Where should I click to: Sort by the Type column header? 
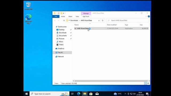tap(132, 25)
